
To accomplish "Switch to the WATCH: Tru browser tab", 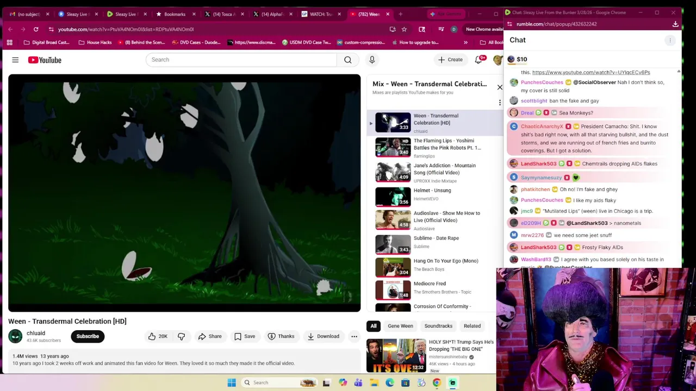I will click(320, 14).
